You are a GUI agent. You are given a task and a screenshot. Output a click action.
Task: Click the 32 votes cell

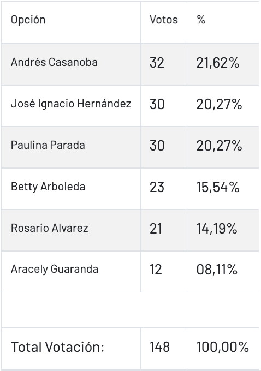click(164, 64)
